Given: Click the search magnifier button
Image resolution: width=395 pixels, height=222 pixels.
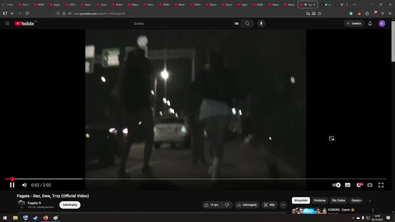Looking at the screenshot, I should 247,23.
